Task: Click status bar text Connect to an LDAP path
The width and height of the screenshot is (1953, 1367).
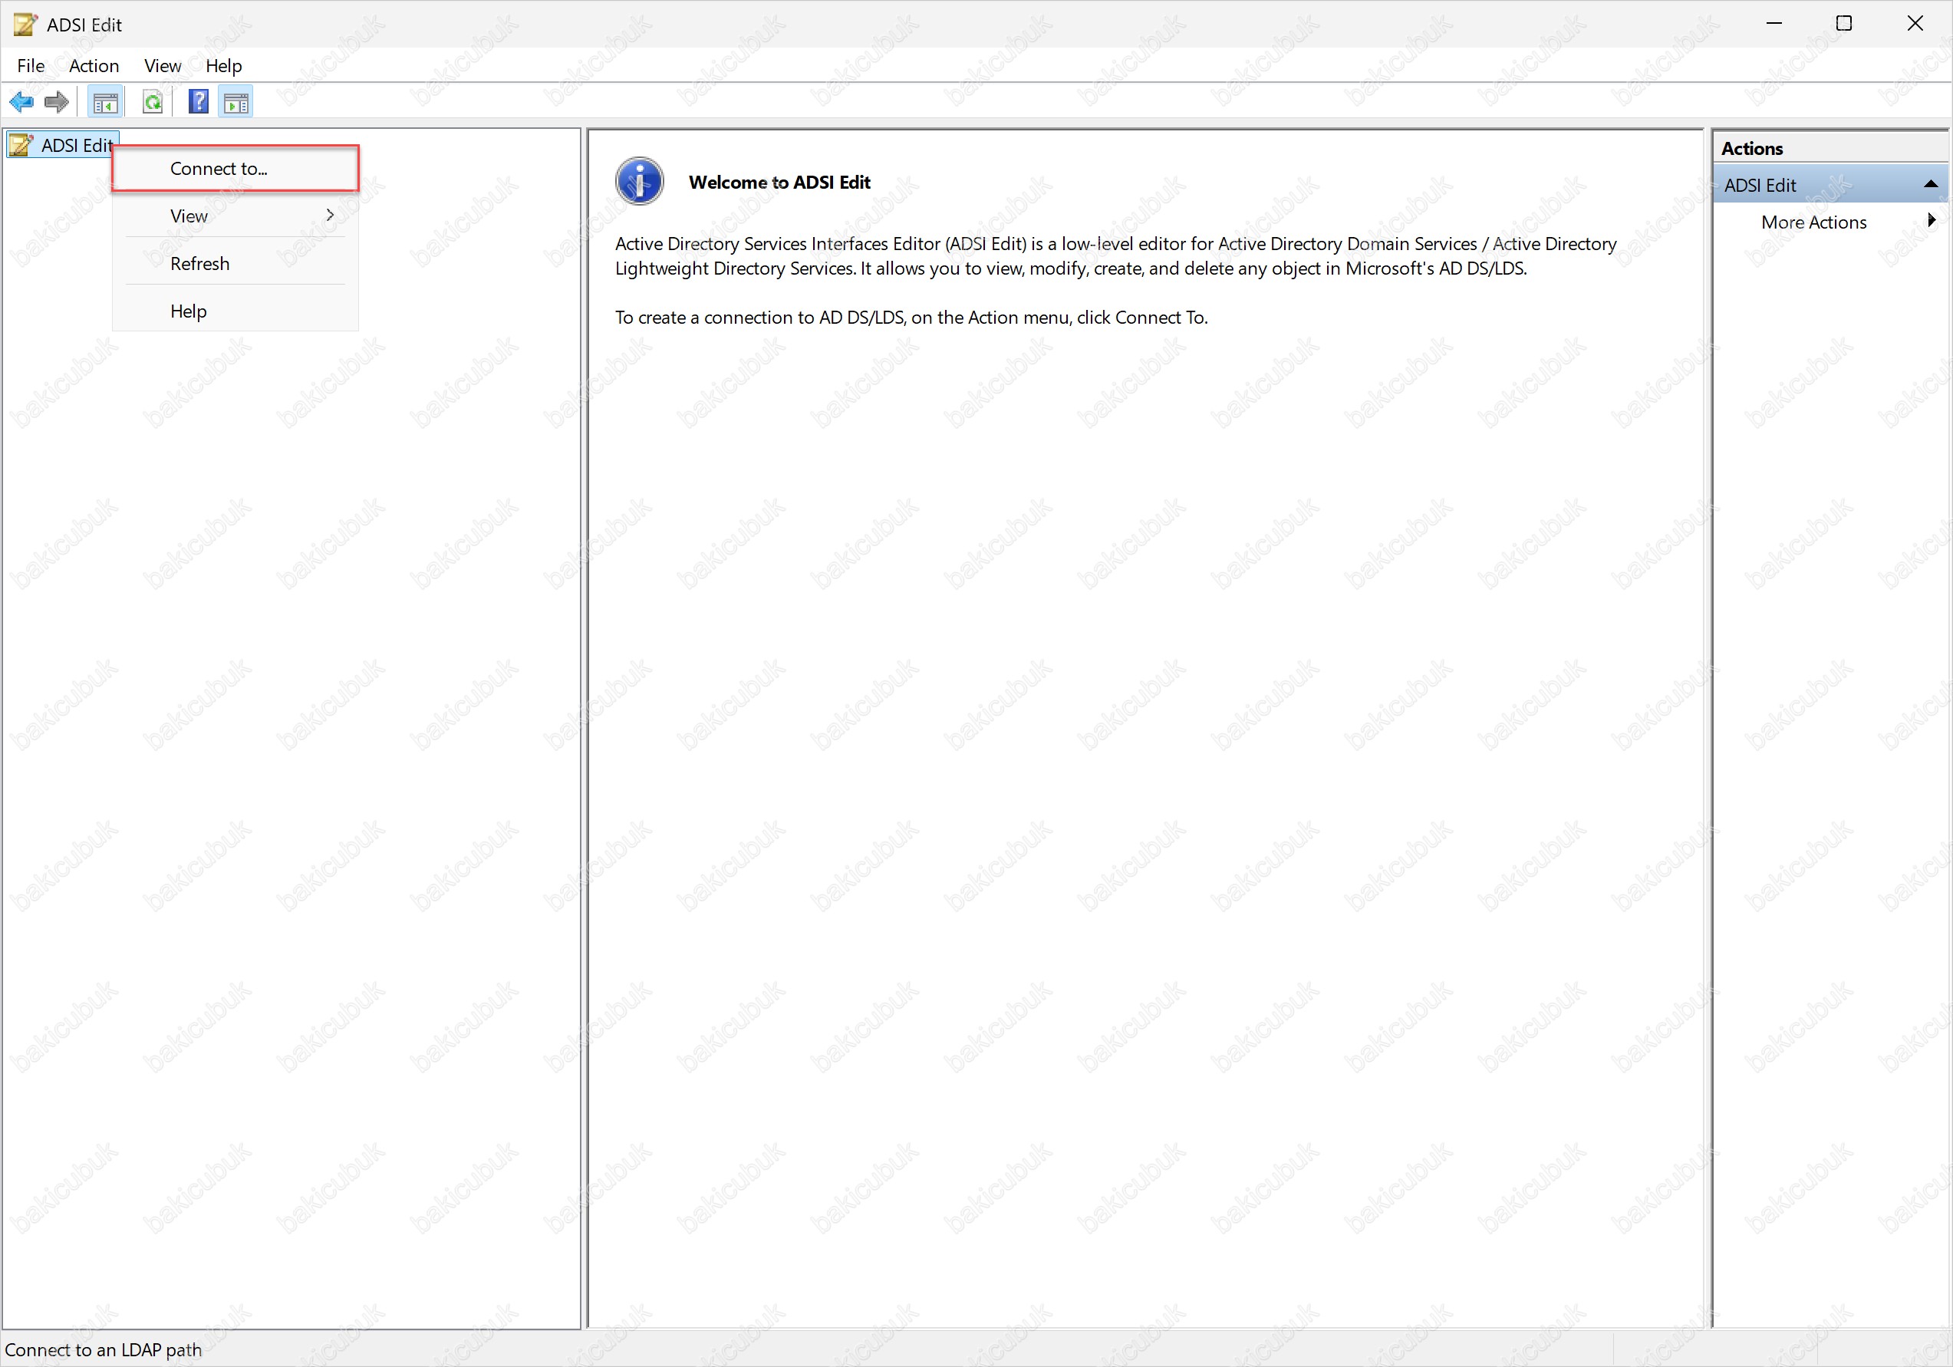Action: coord(103,1350)
